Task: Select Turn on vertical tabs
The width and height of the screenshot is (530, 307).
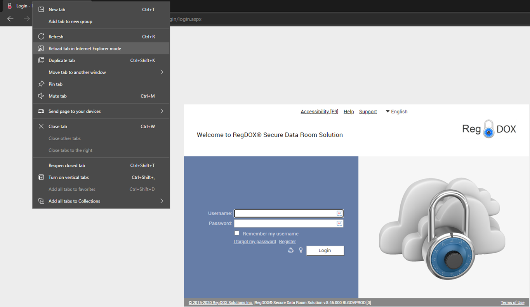Action: 101,177
